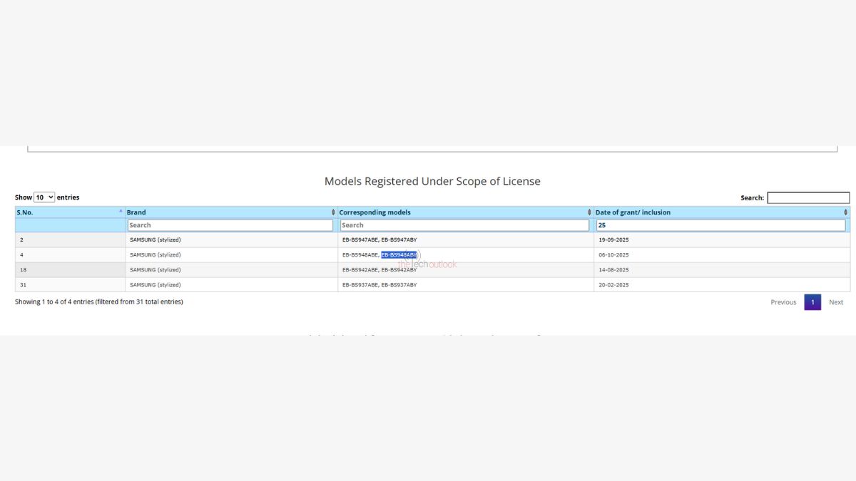Click the Showing 1 to 4 entries text

click(98, 301)
